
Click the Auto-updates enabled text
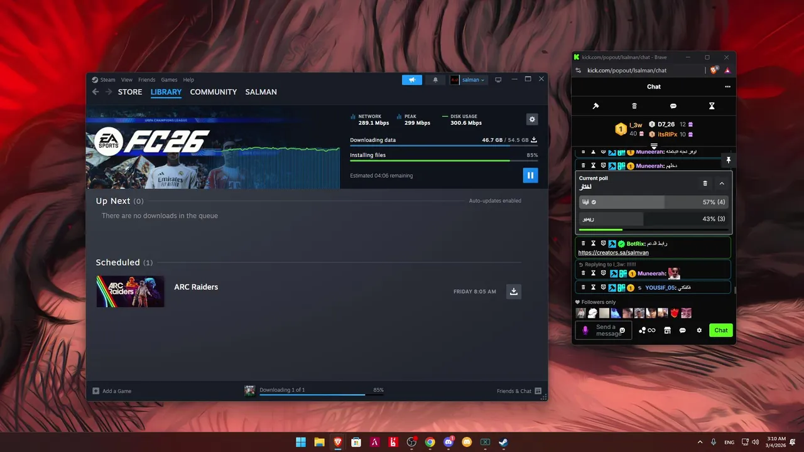tap(495, 201)
